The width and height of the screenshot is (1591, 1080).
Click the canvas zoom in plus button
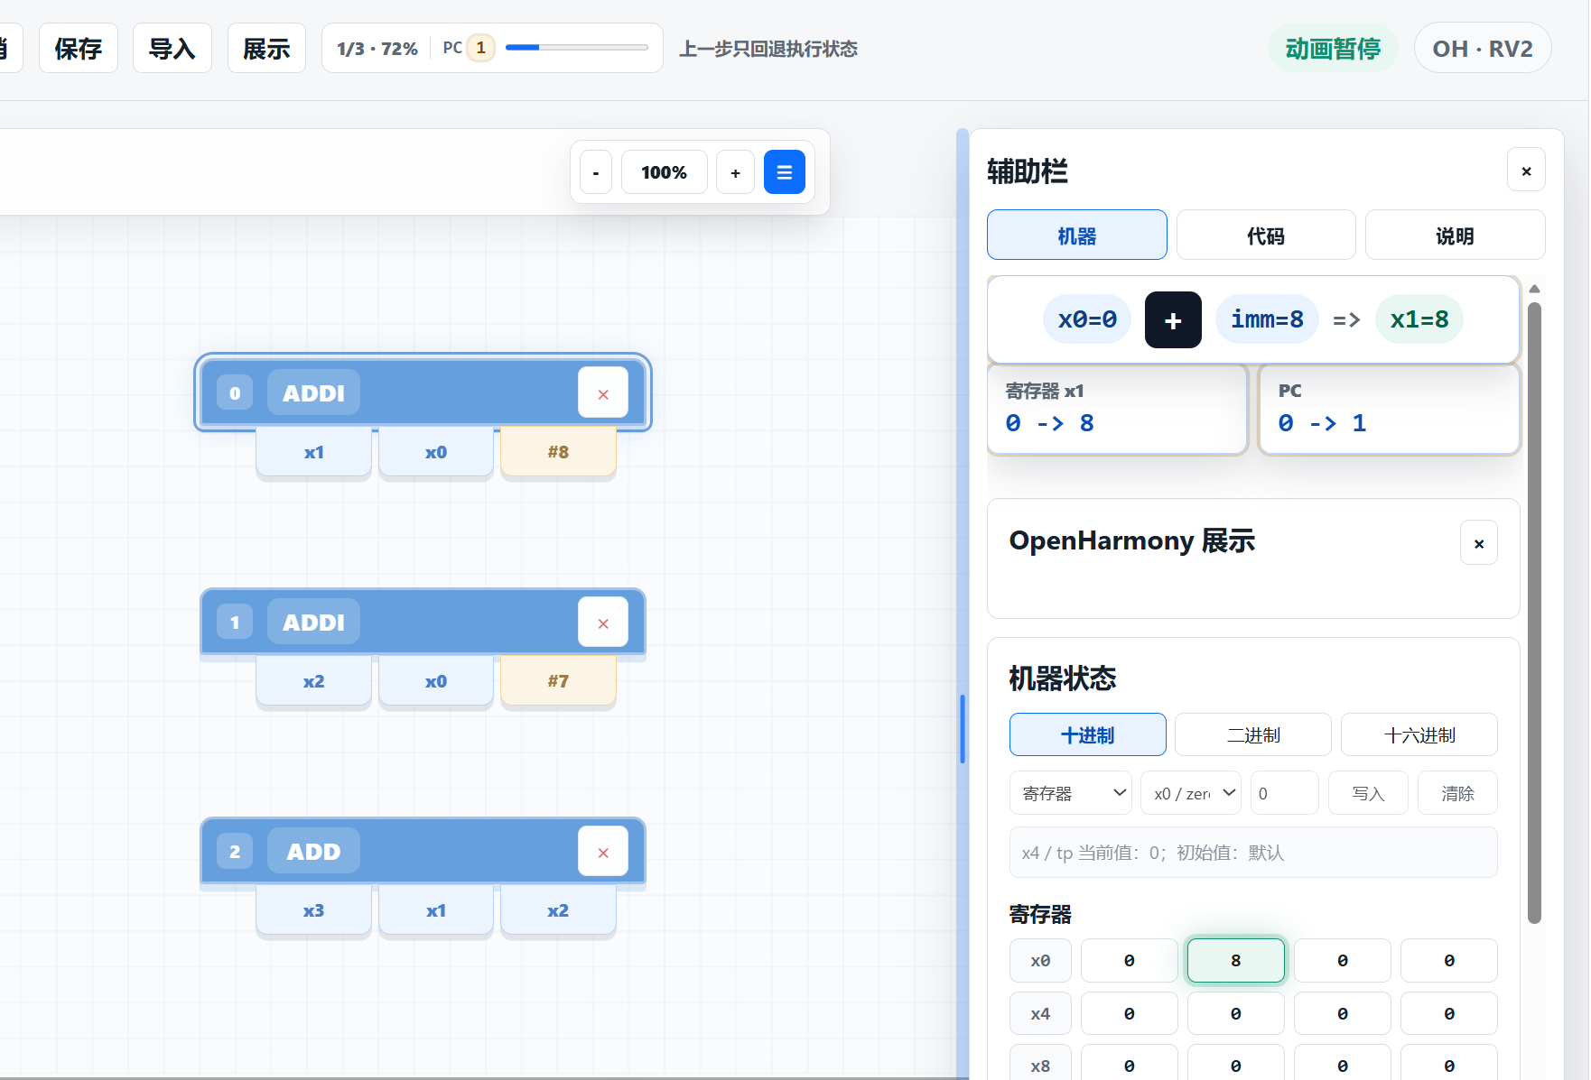(x=735, y=172)
